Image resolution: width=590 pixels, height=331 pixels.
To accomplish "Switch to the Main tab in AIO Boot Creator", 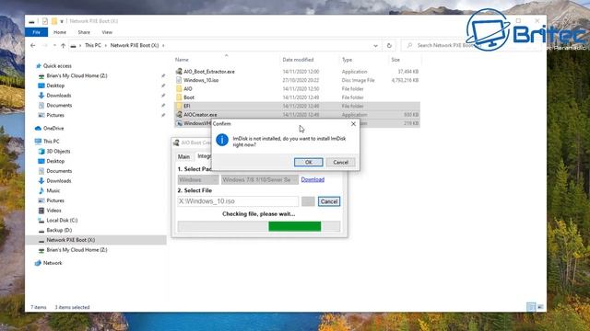I will (x=183, y=156).
